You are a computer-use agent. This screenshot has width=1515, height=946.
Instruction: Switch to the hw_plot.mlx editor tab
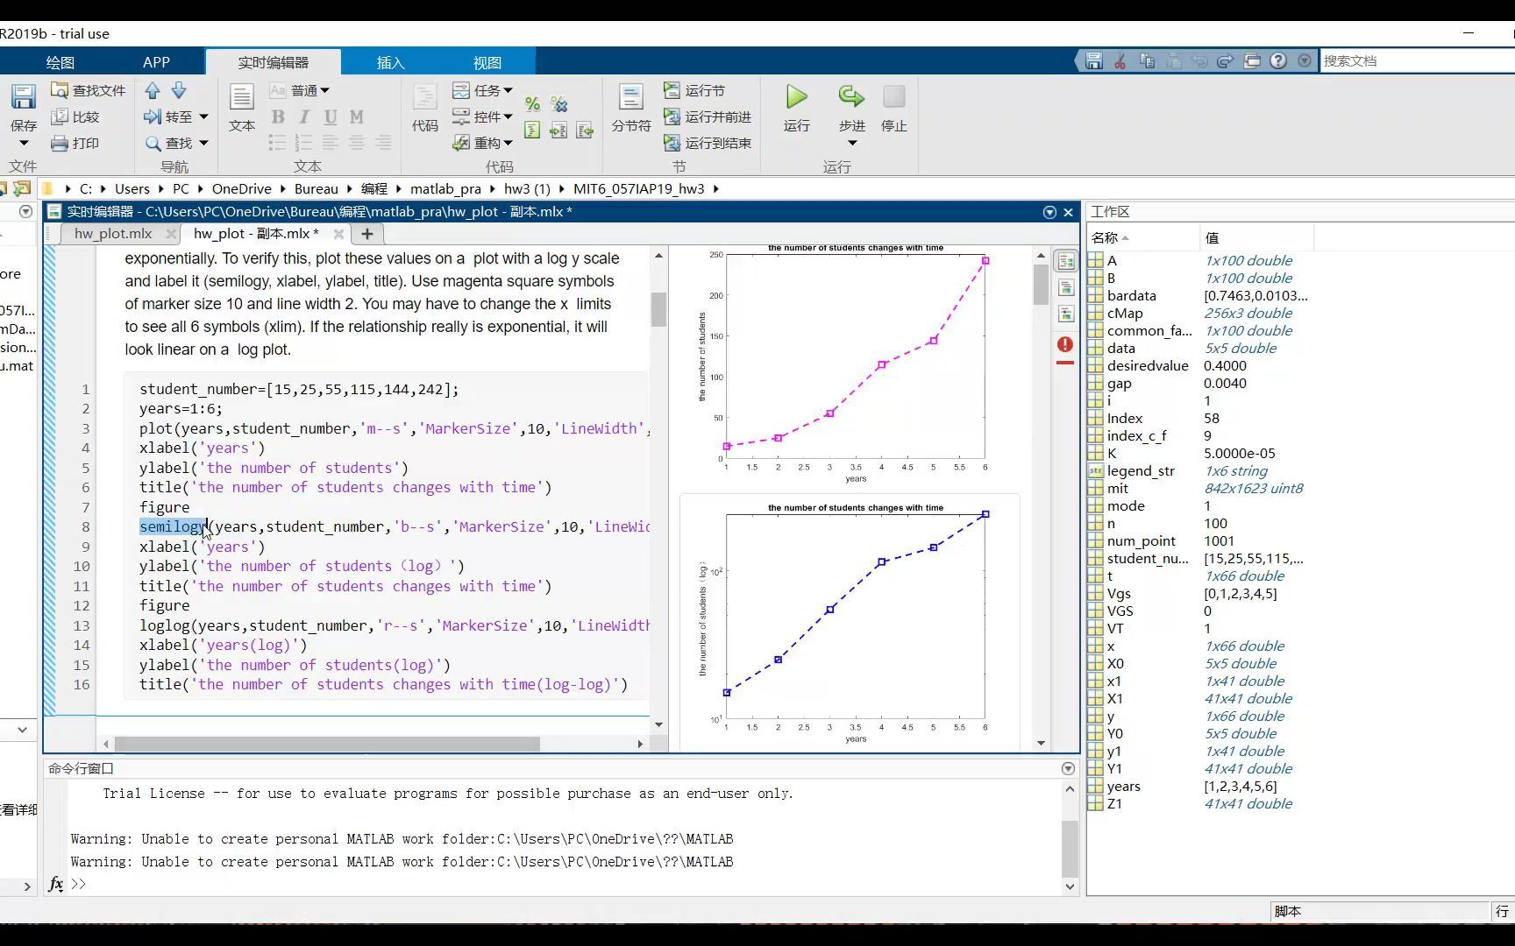tap(111, 233)
